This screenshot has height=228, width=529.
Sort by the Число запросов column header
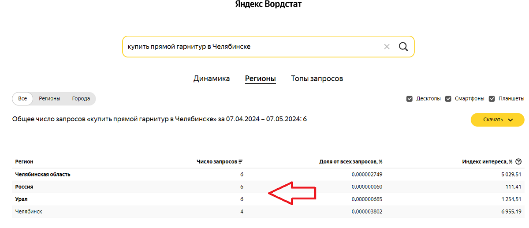(x=216, y=162)
